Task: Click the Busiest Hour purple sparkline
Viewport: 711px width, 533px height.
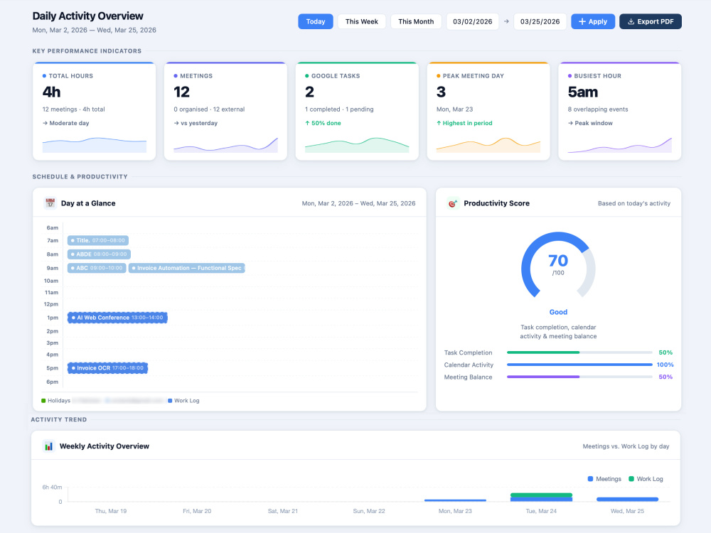Action: pyautogui.click(x=619, y=144)
